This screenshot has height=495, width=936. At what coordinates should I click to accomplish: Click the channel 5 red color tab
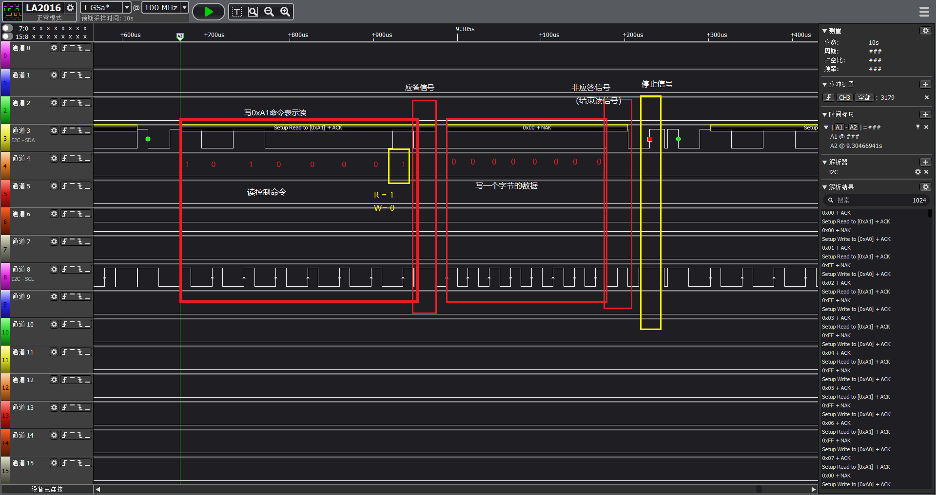click(x=5, y=193)
